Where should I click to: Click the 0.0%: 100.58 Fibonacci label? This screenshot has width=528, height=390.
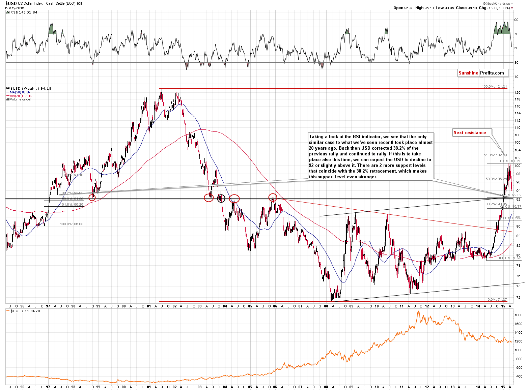pyautogui.click(x=511, y=161)
